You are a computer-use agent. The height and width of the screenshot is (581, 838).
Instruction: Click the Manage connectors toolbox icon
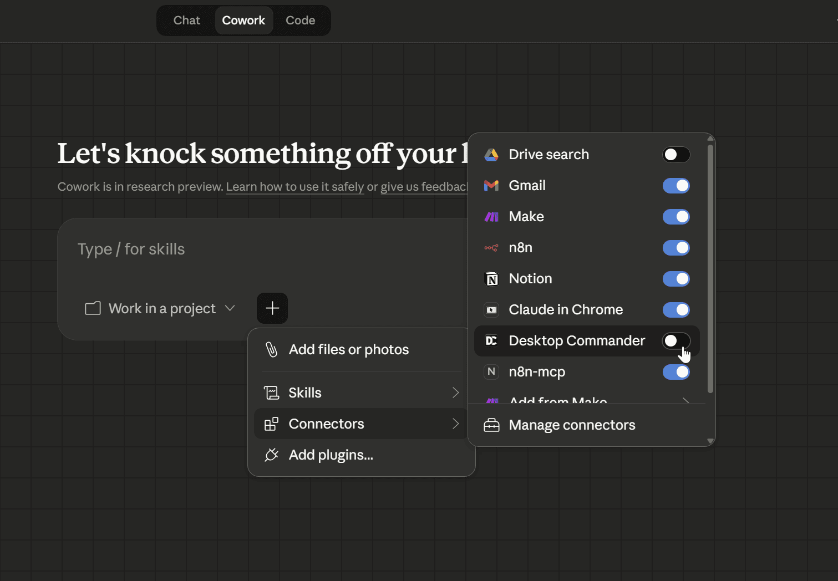[x=491, y=425]
